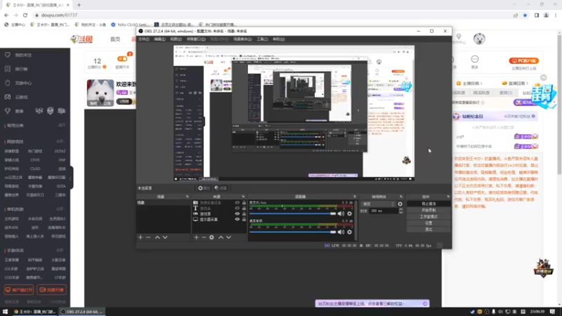Open the File menu in OBS

(x=144, y=39)
